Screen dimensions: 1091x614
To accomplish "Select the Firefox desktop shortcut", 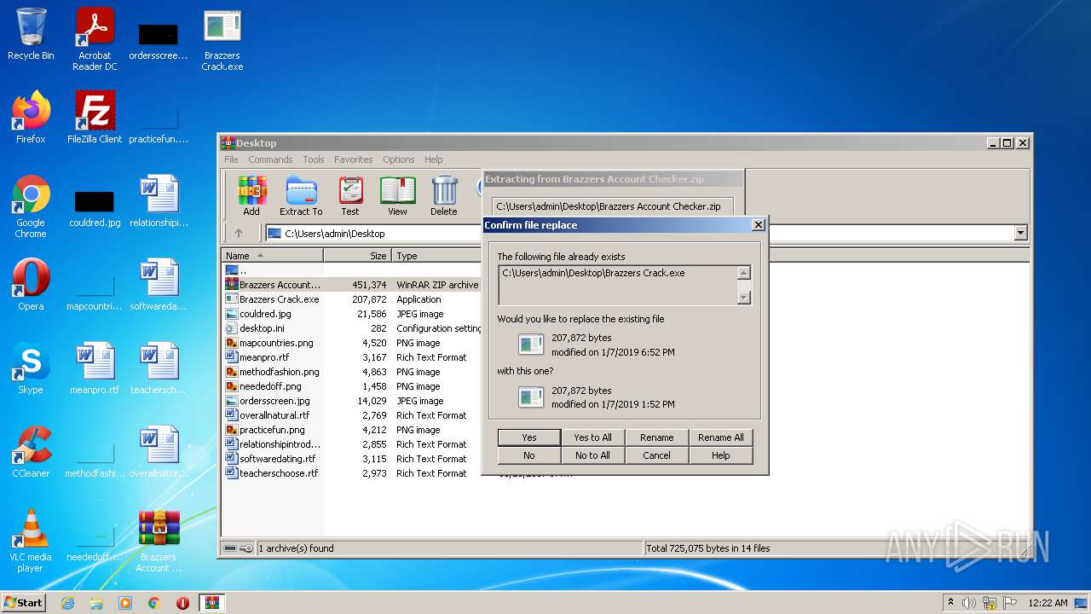I will [x=31, y=118].
